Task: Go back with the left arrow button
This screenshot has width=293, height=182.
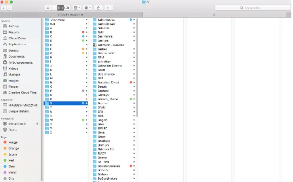Action: coord(4,8)
